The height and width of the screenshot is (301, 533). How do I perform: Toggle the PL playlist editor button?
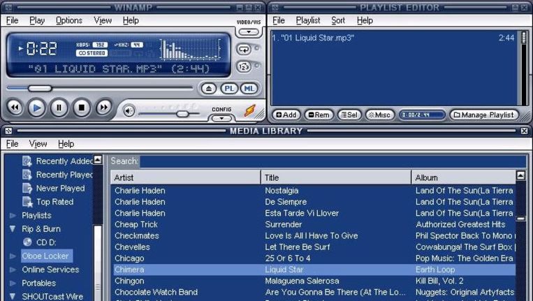[229, 89]
